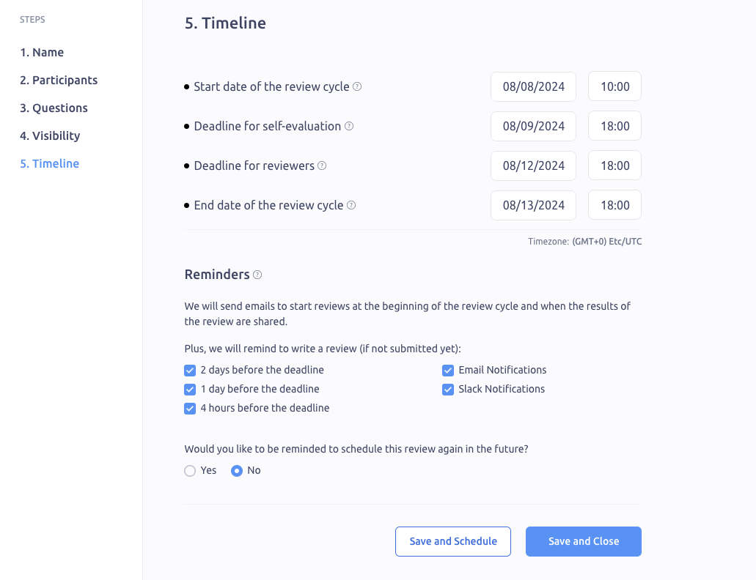
Task: Click help icon beside End date of review cycle
Action: click(x=351, y=205)
